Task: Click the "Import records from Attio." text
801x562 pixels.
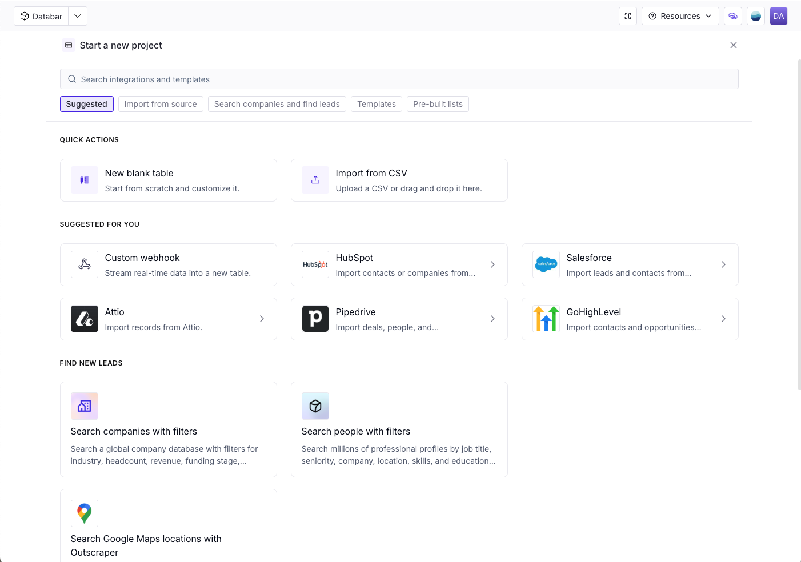Action: tap(154, 327)
